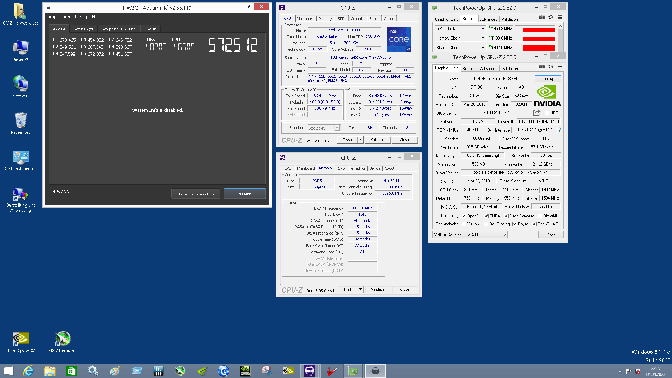Open Windows Store from taskbar

(72, 371)
